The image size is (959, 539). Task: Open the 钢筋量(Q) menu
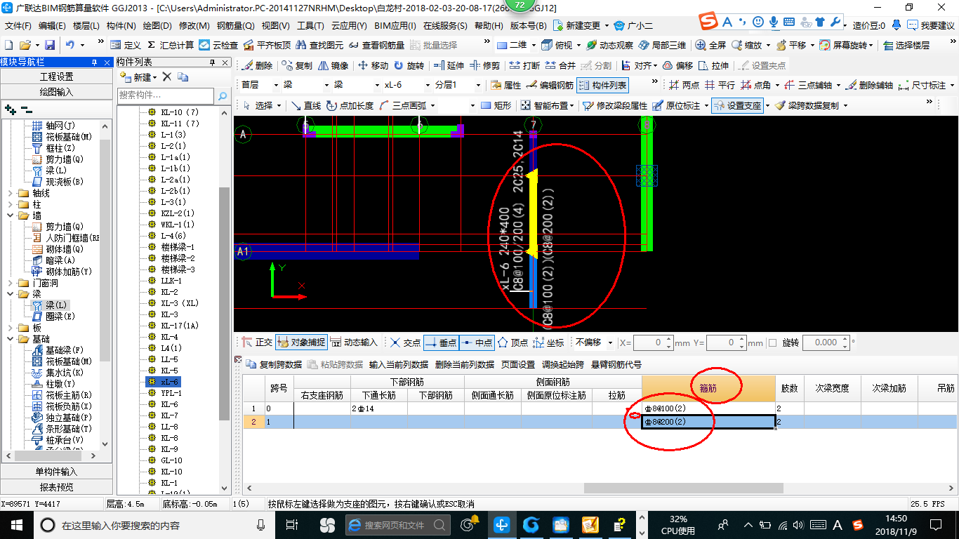tap(235, 26)
